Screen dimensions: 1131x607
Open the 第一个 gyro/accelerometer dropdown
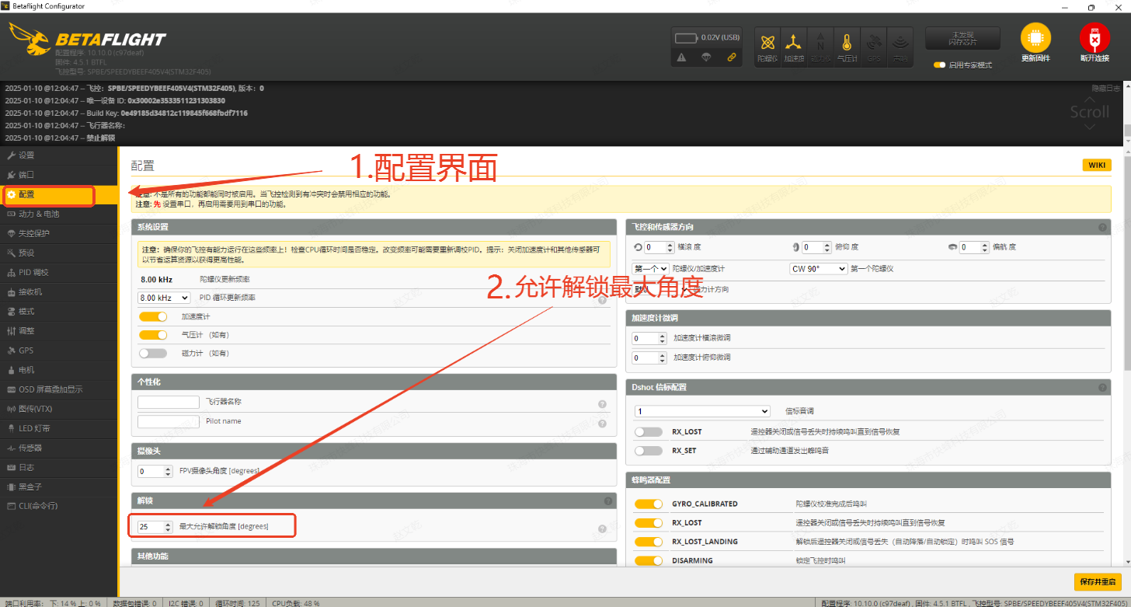tap(650, 268)
